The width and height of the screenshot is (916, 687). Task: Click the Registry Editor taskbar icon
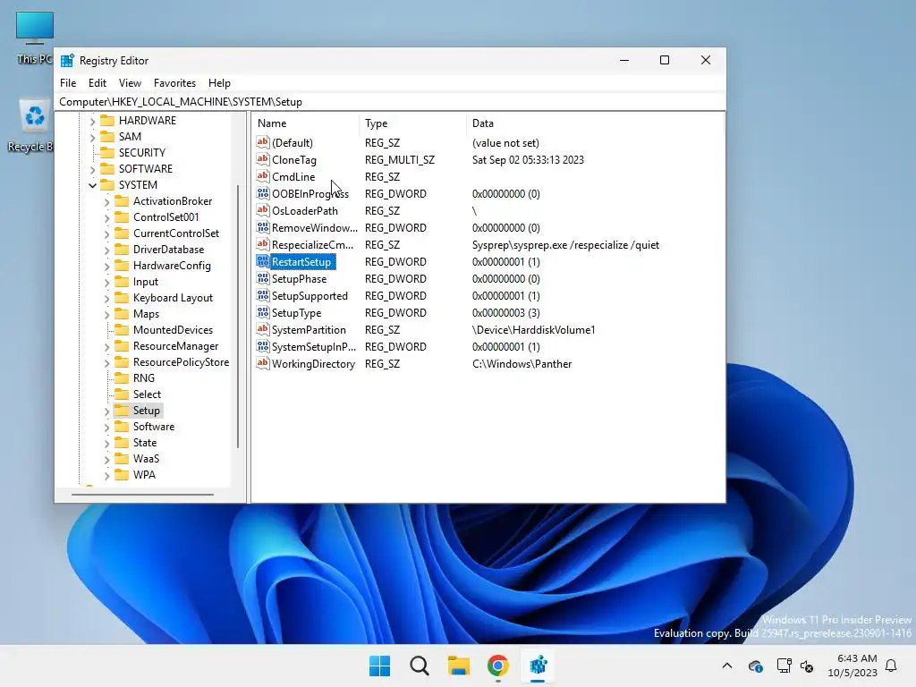[x=538, y=666]
